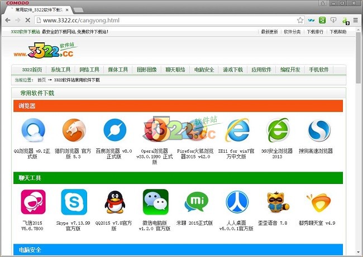363x257 pixels.
Task: Click the Opera浏览器 v33.0.1990 text link
Action: click(x=155, y=157)
